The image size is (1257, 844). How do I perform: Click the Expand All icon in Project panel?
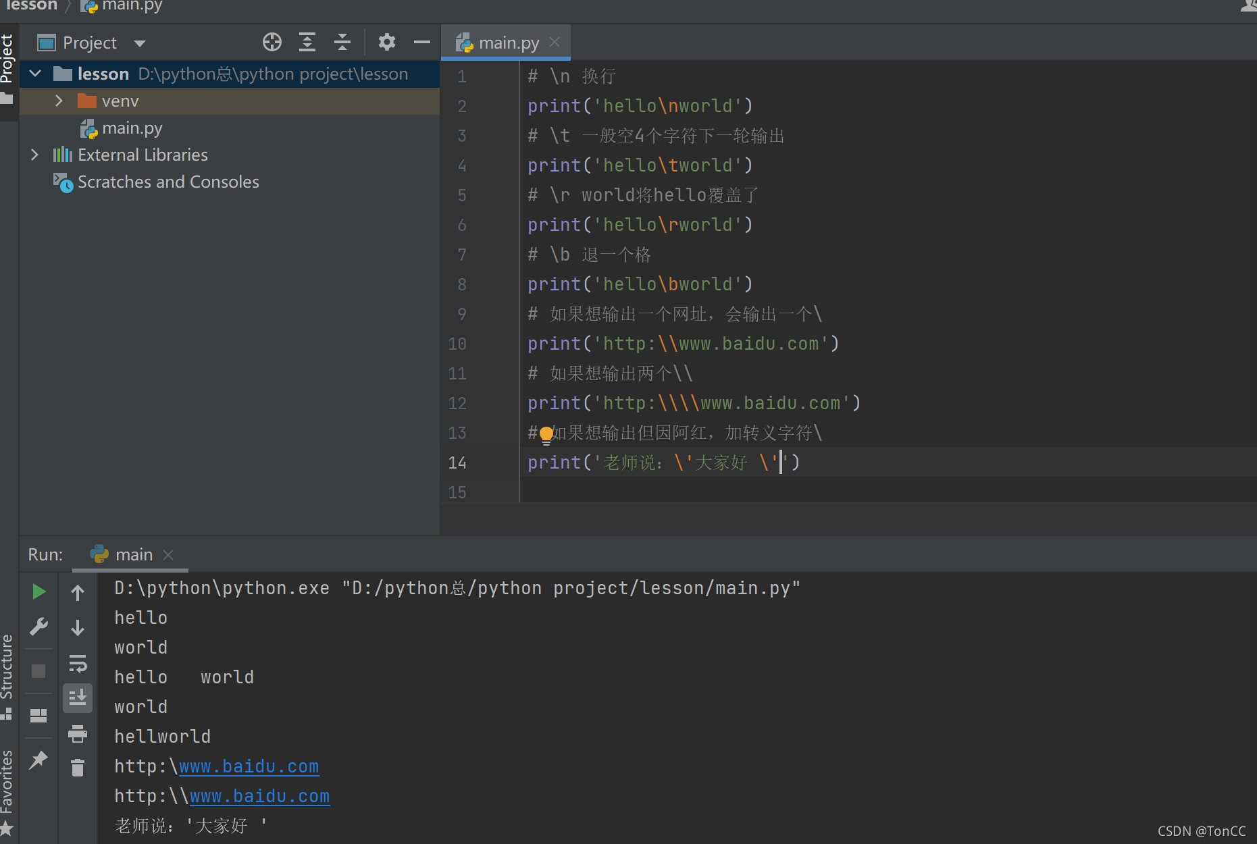pos(307,43)
